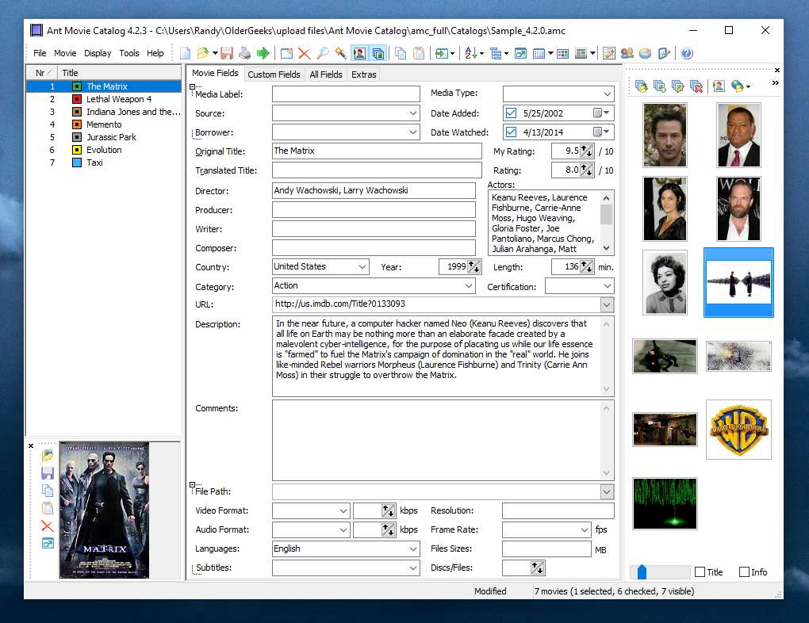Save poster picture with blue floppy icon

(48, 473)
